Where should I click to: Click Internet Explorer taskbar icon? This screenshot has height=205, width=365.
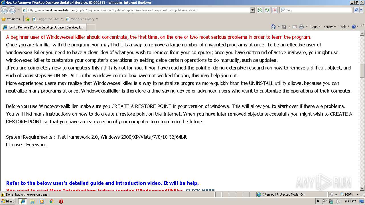tap(23, 201)
